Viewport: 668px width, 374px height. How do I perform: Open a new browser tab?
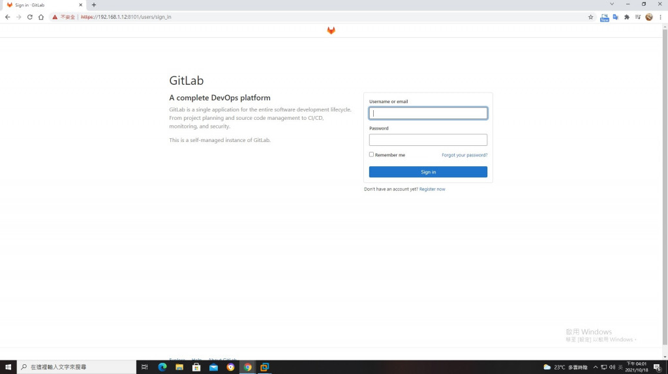94,5
